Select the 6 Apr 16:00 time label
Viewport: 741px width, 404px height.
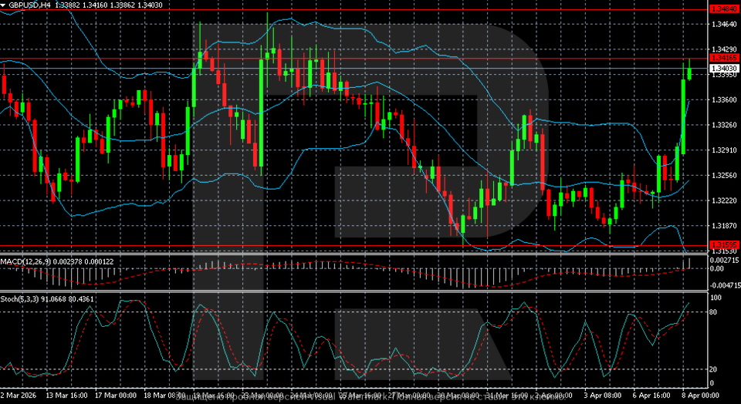coord(652,394)
